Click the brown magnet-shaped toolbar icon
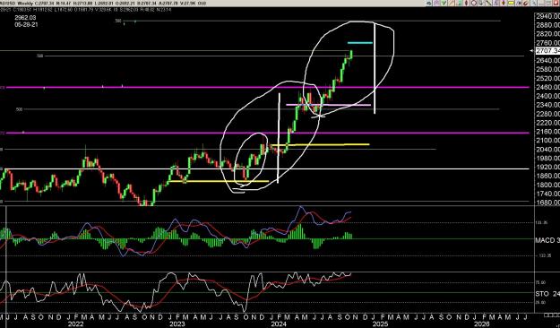560x328 pixels. (525, 3)
